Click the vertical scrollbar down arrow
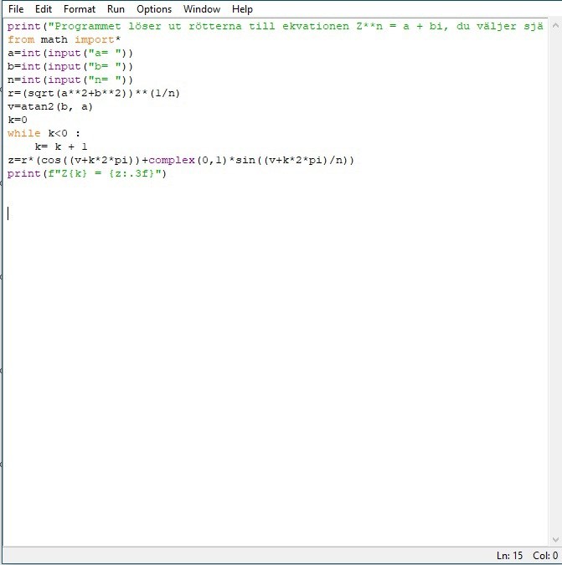 click(x=555, y=540)
